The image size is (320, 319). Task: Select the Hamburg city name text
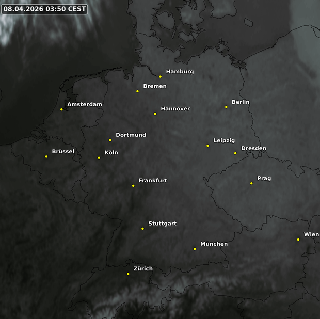coord(180,72)
